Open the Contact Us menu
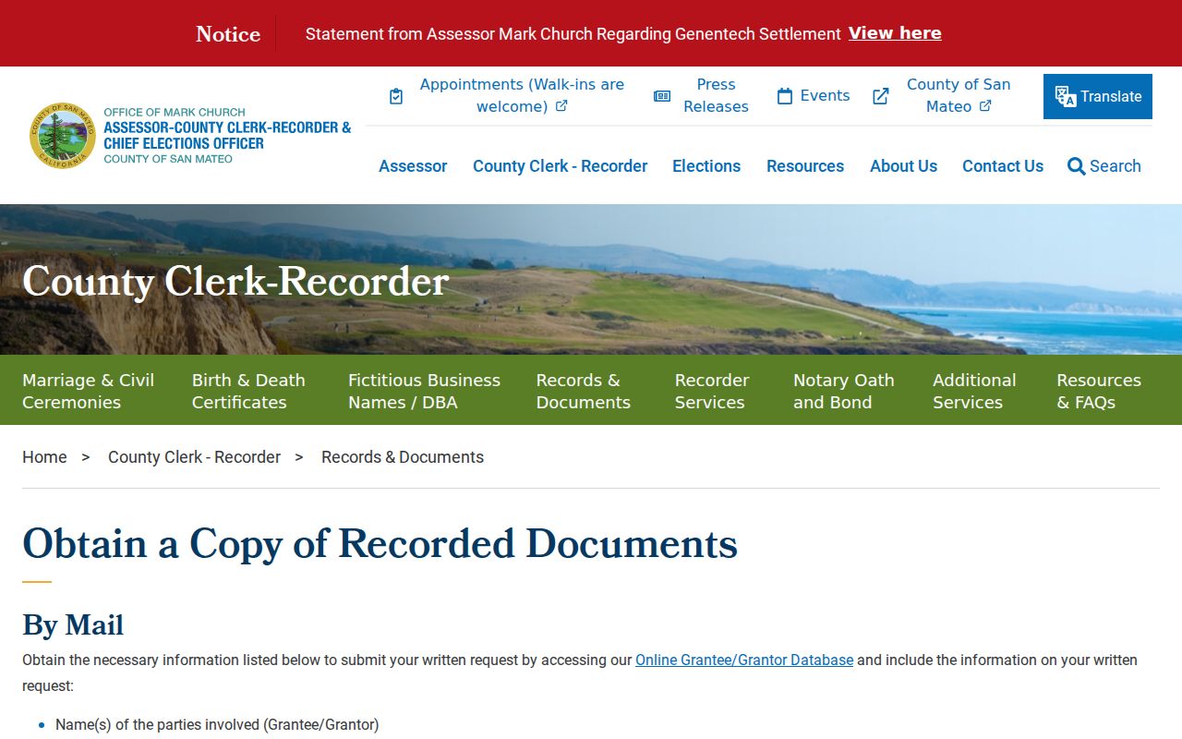 [1003, 166]
